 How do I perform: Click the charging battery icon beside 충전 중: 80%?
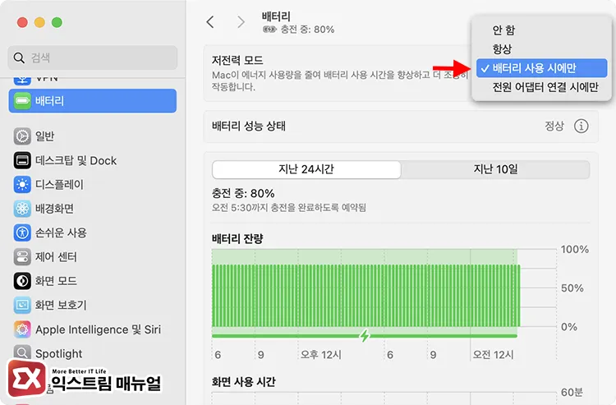coord(269,30)
